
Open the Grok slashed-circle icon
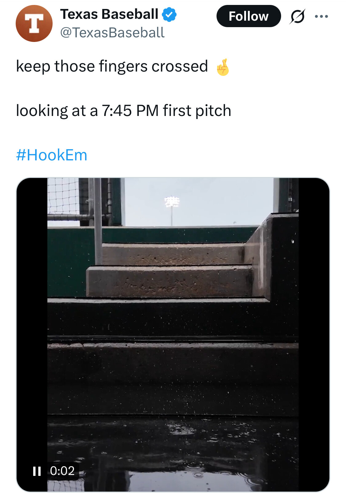point(297,16)
